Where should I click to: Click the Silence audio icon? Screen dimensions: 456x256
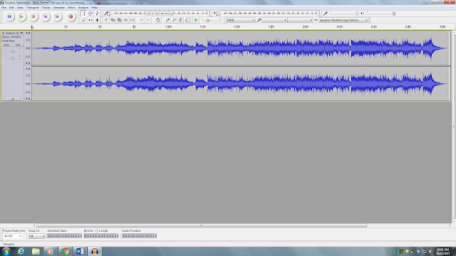(x=132, y=20)
